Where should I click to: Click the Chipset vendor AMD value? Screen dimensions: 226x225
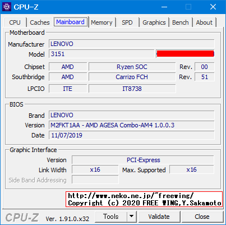coord(68,67)
